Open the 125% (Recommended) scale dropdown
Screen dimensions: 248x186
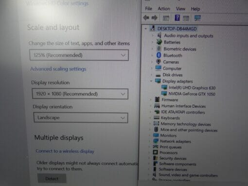[x=79, y=55]
